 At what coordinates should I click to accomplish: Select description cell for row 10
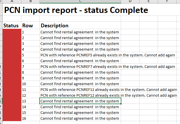pyautogui.click(x=80, y=84)
